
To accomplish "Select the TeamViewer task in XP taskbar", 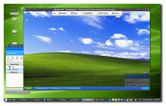I will point(57,88).
